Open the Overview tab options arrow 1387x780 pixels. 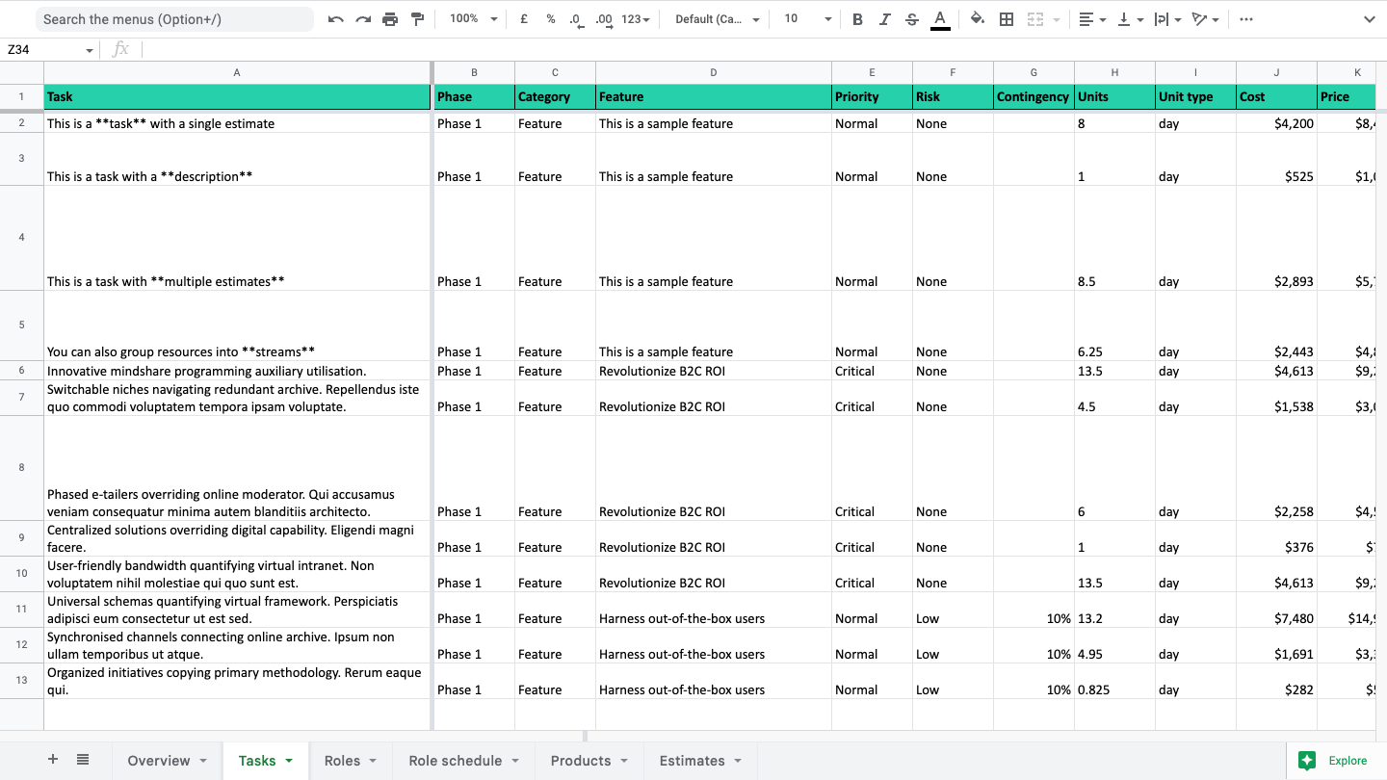pyautogui.click(x=203, y=761)
